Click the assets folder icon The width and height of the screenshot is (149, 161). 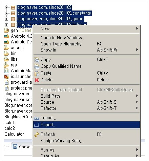point(6,47)
